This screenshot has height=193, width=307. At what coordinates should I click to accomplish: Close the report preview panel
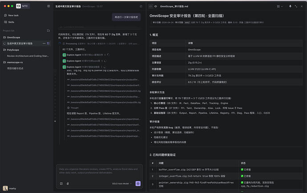[x=302, y=6]
